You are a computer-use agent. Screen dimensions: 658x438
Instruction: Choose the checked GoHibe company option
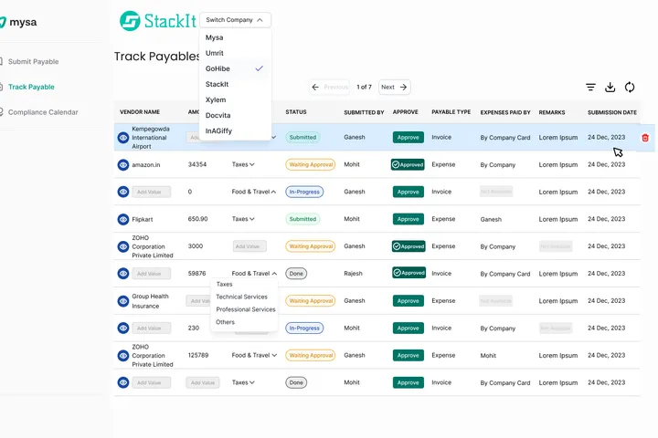pos(235,68)
